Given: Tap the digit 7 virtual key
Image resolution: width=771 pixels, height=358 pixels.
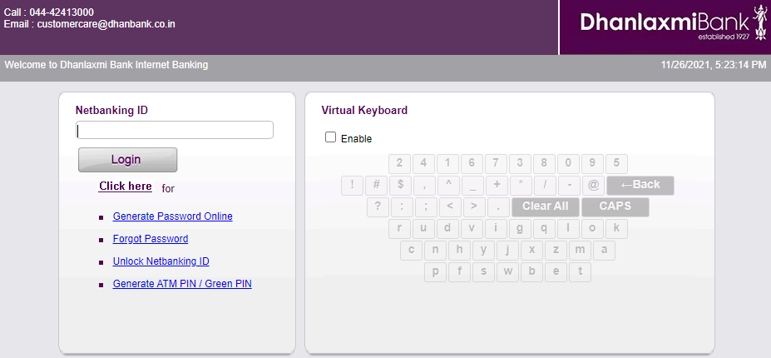Looking at the screenshot, I should point(496,164).
